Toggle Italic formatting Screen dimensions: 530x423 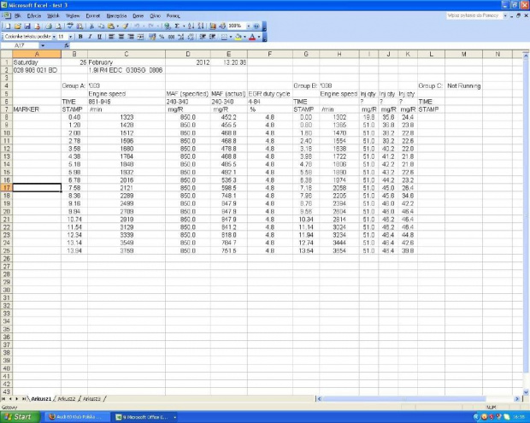pos(90,37)
